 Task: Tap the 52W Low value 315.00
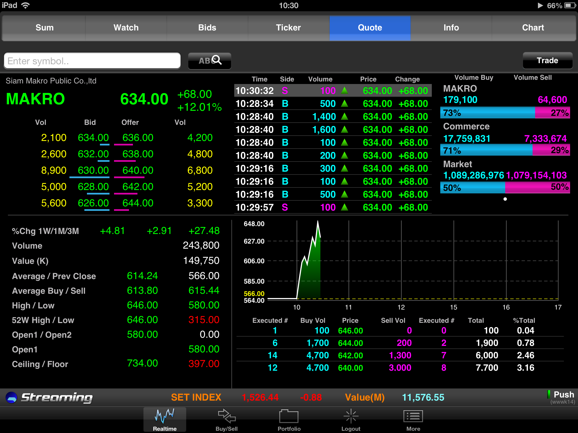[x=204, y=320]
